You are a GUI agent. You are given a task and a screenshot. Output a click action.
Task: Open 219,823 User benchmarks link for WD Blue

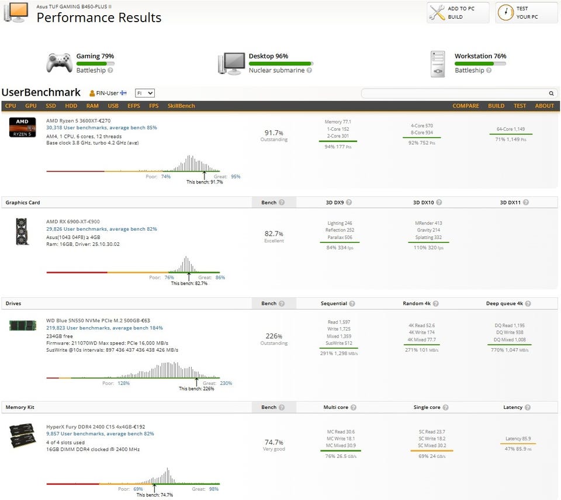coord(105,328)
